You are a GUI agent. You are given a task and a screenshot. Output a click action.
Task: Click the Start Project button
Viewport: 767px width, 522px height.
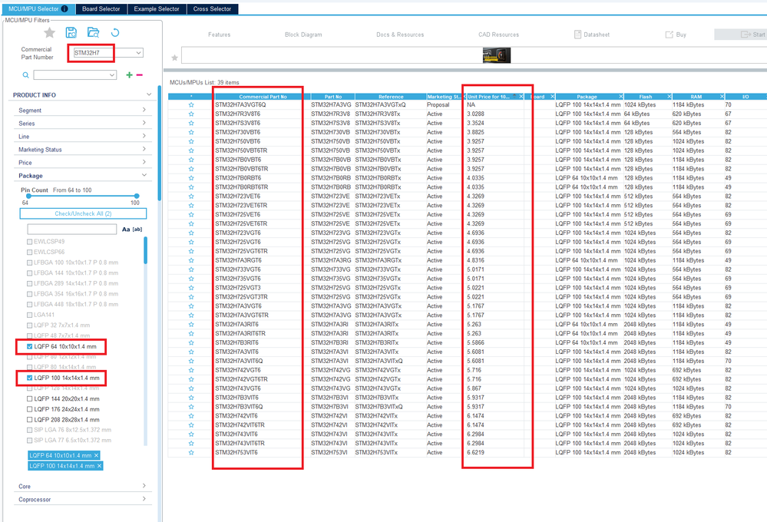tap(741, 35)
